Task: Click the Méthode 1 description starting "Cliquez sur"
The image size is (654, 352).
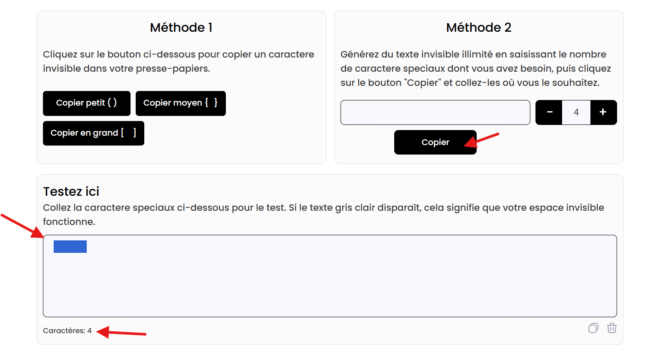Action: click(179, 61)
